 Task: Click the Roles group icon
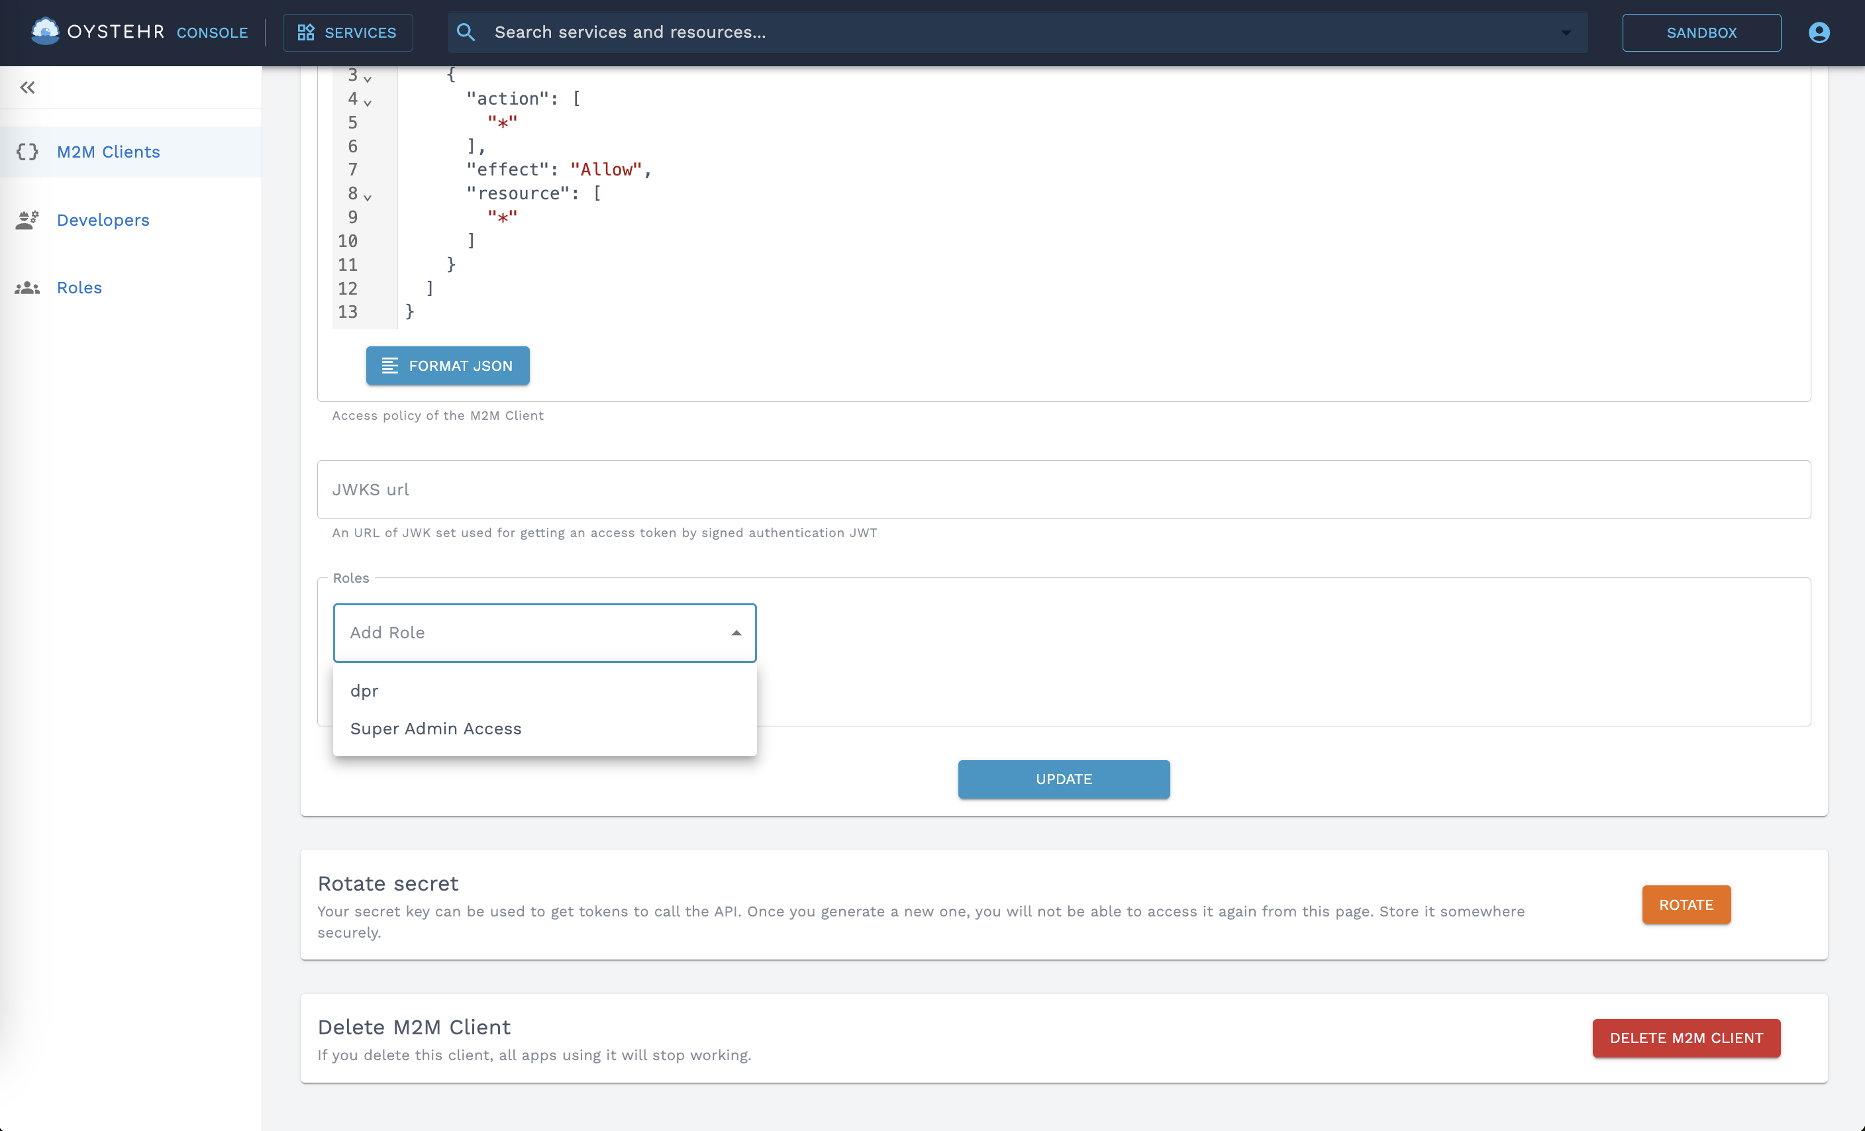click(27, 287)
